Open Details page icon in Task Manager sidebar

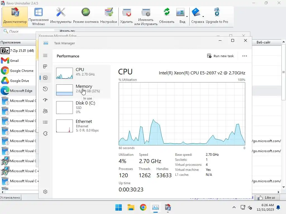click(45, 122)
